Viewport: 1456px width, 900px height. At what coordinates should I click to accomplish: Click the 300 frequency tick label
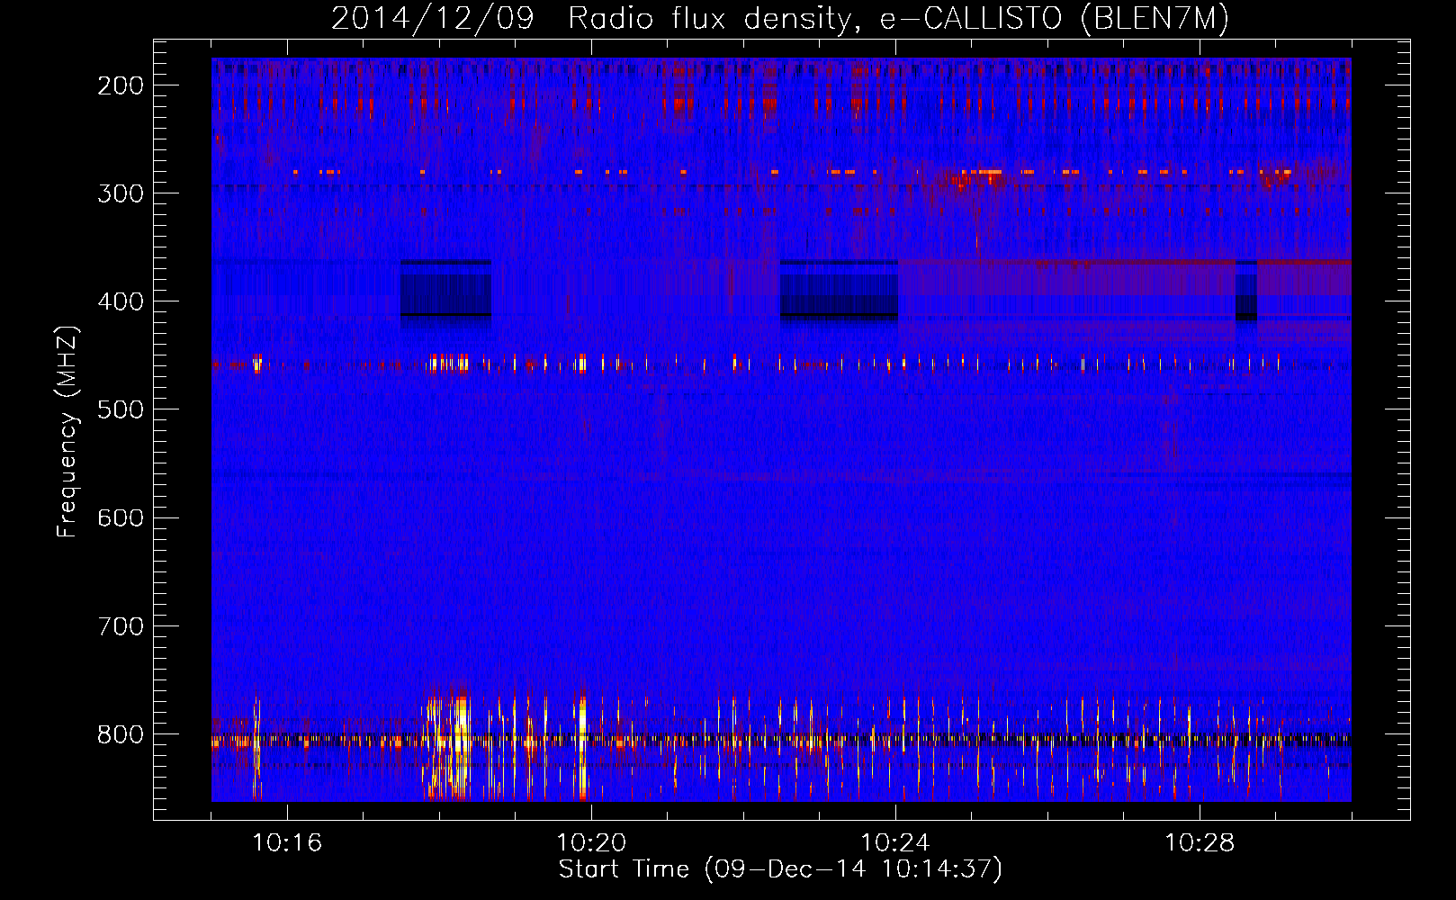[121, 193]
